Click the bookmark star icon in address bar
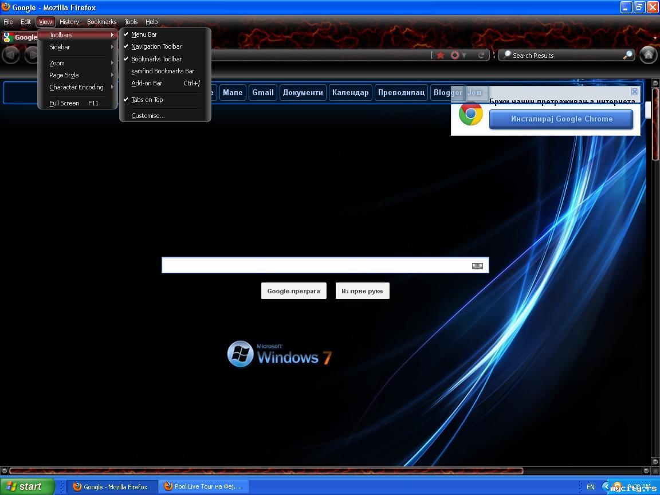This screenshot has width=660, height=495. (441, 55)
